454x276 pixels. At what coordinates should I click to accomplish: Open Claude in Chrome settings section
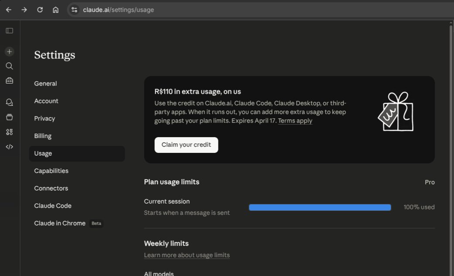point(77,223)
